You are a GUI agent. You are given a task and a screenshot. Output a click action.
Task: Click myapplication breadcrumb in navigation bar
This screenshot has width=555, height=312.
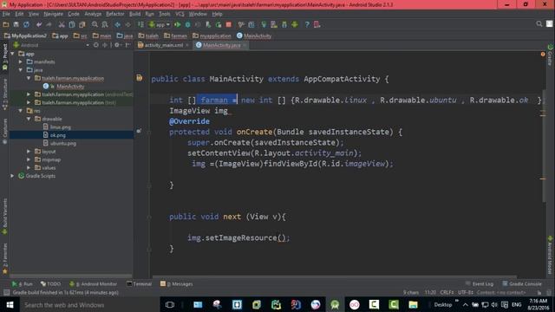click(x=212, y=36)
